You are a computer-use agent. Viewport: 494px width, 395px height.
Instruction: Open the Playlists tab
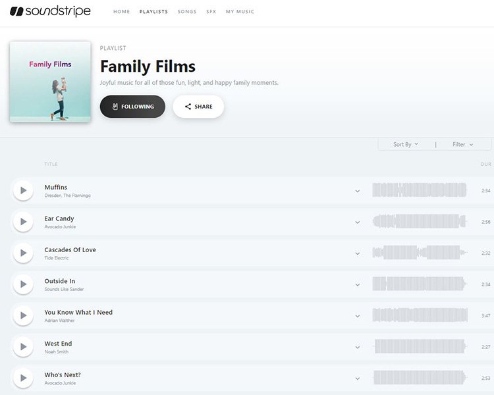pos(153,12)
